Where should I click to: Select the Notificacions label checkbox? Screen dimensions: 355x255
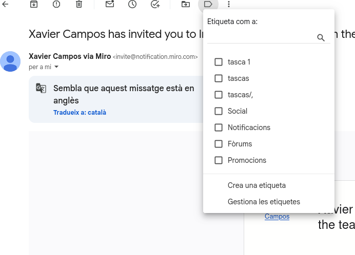click(x=219, y=128)
